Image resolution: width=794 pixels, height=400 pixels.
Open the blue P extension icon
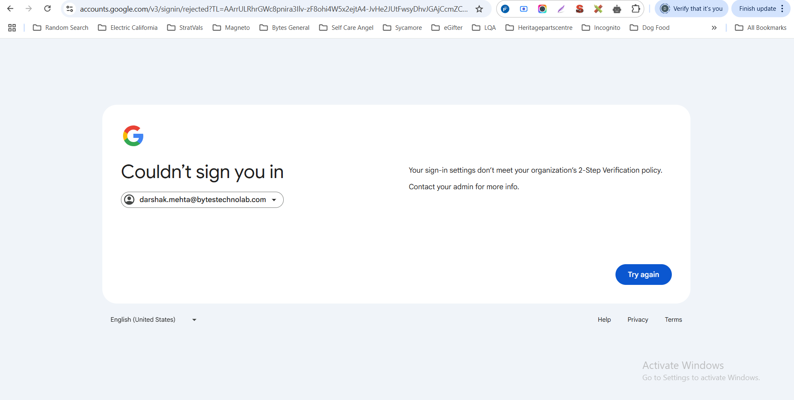point(505,9)
